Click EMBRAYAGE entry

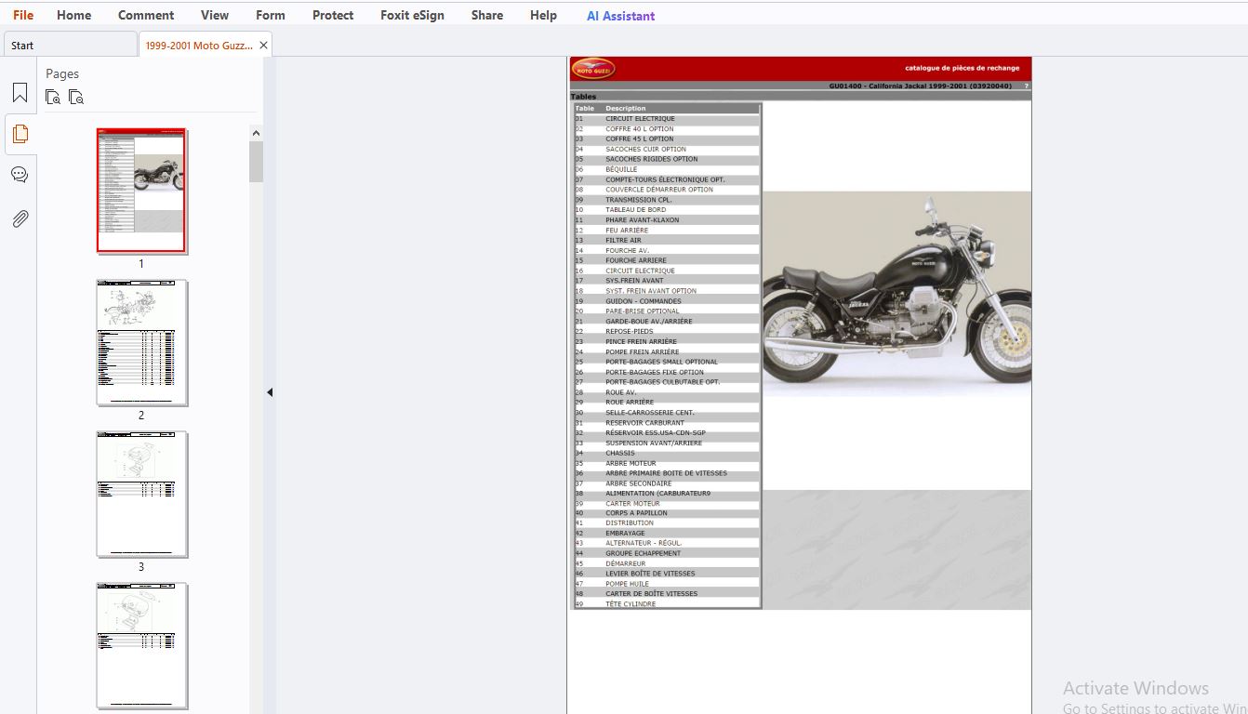tap(625, 533)
